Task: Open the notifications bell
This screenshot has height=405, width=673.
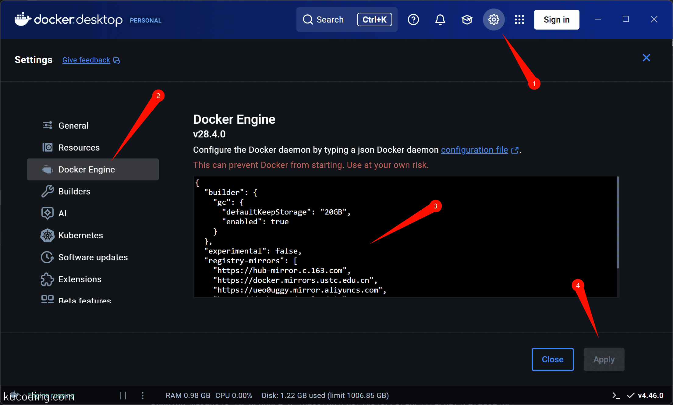Action: click(440, 20)
